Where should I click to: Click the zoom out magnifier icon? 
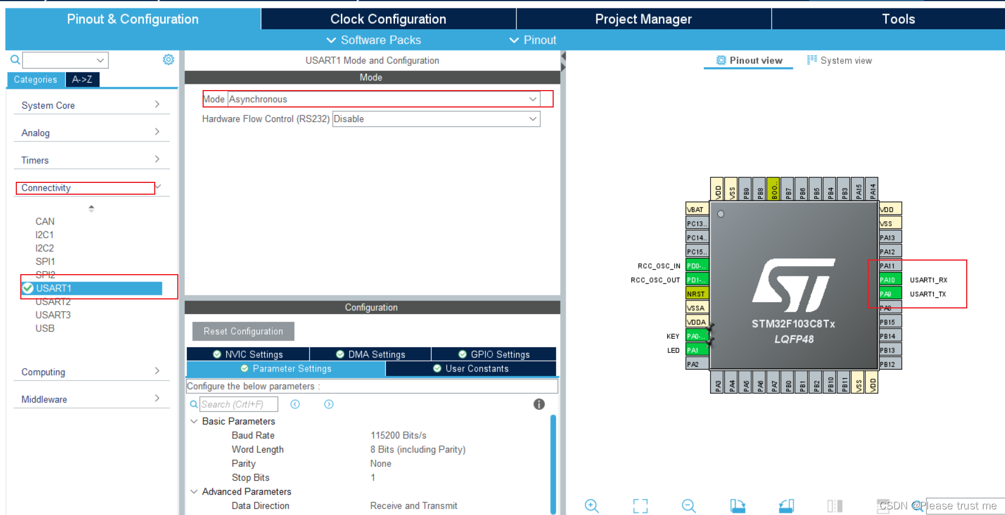click(689, 505)
